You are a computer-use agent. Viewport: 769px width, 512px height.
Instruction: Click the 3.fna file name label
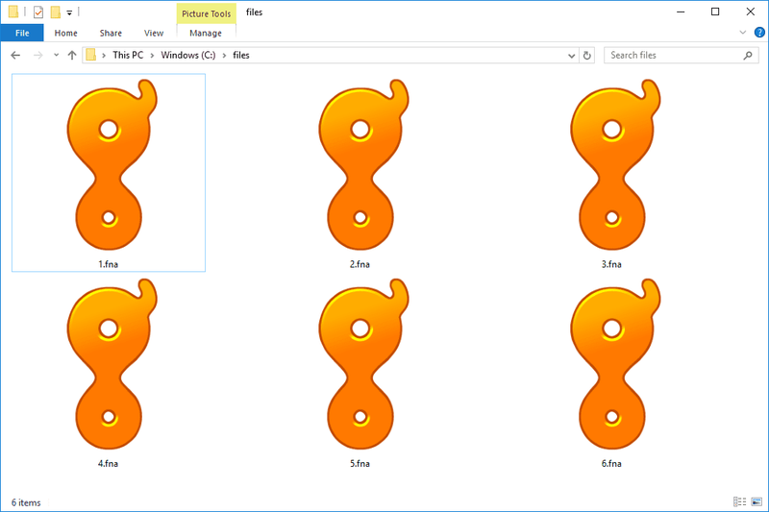point(611,264)
